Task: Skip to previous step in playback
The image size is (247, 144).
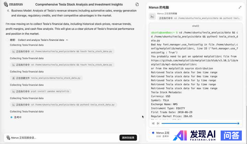Action: point(153,123)
